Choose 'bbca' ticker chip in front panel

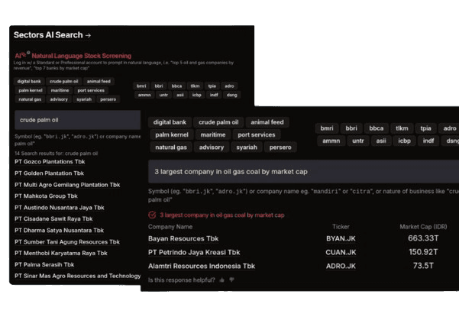[377, 128]
